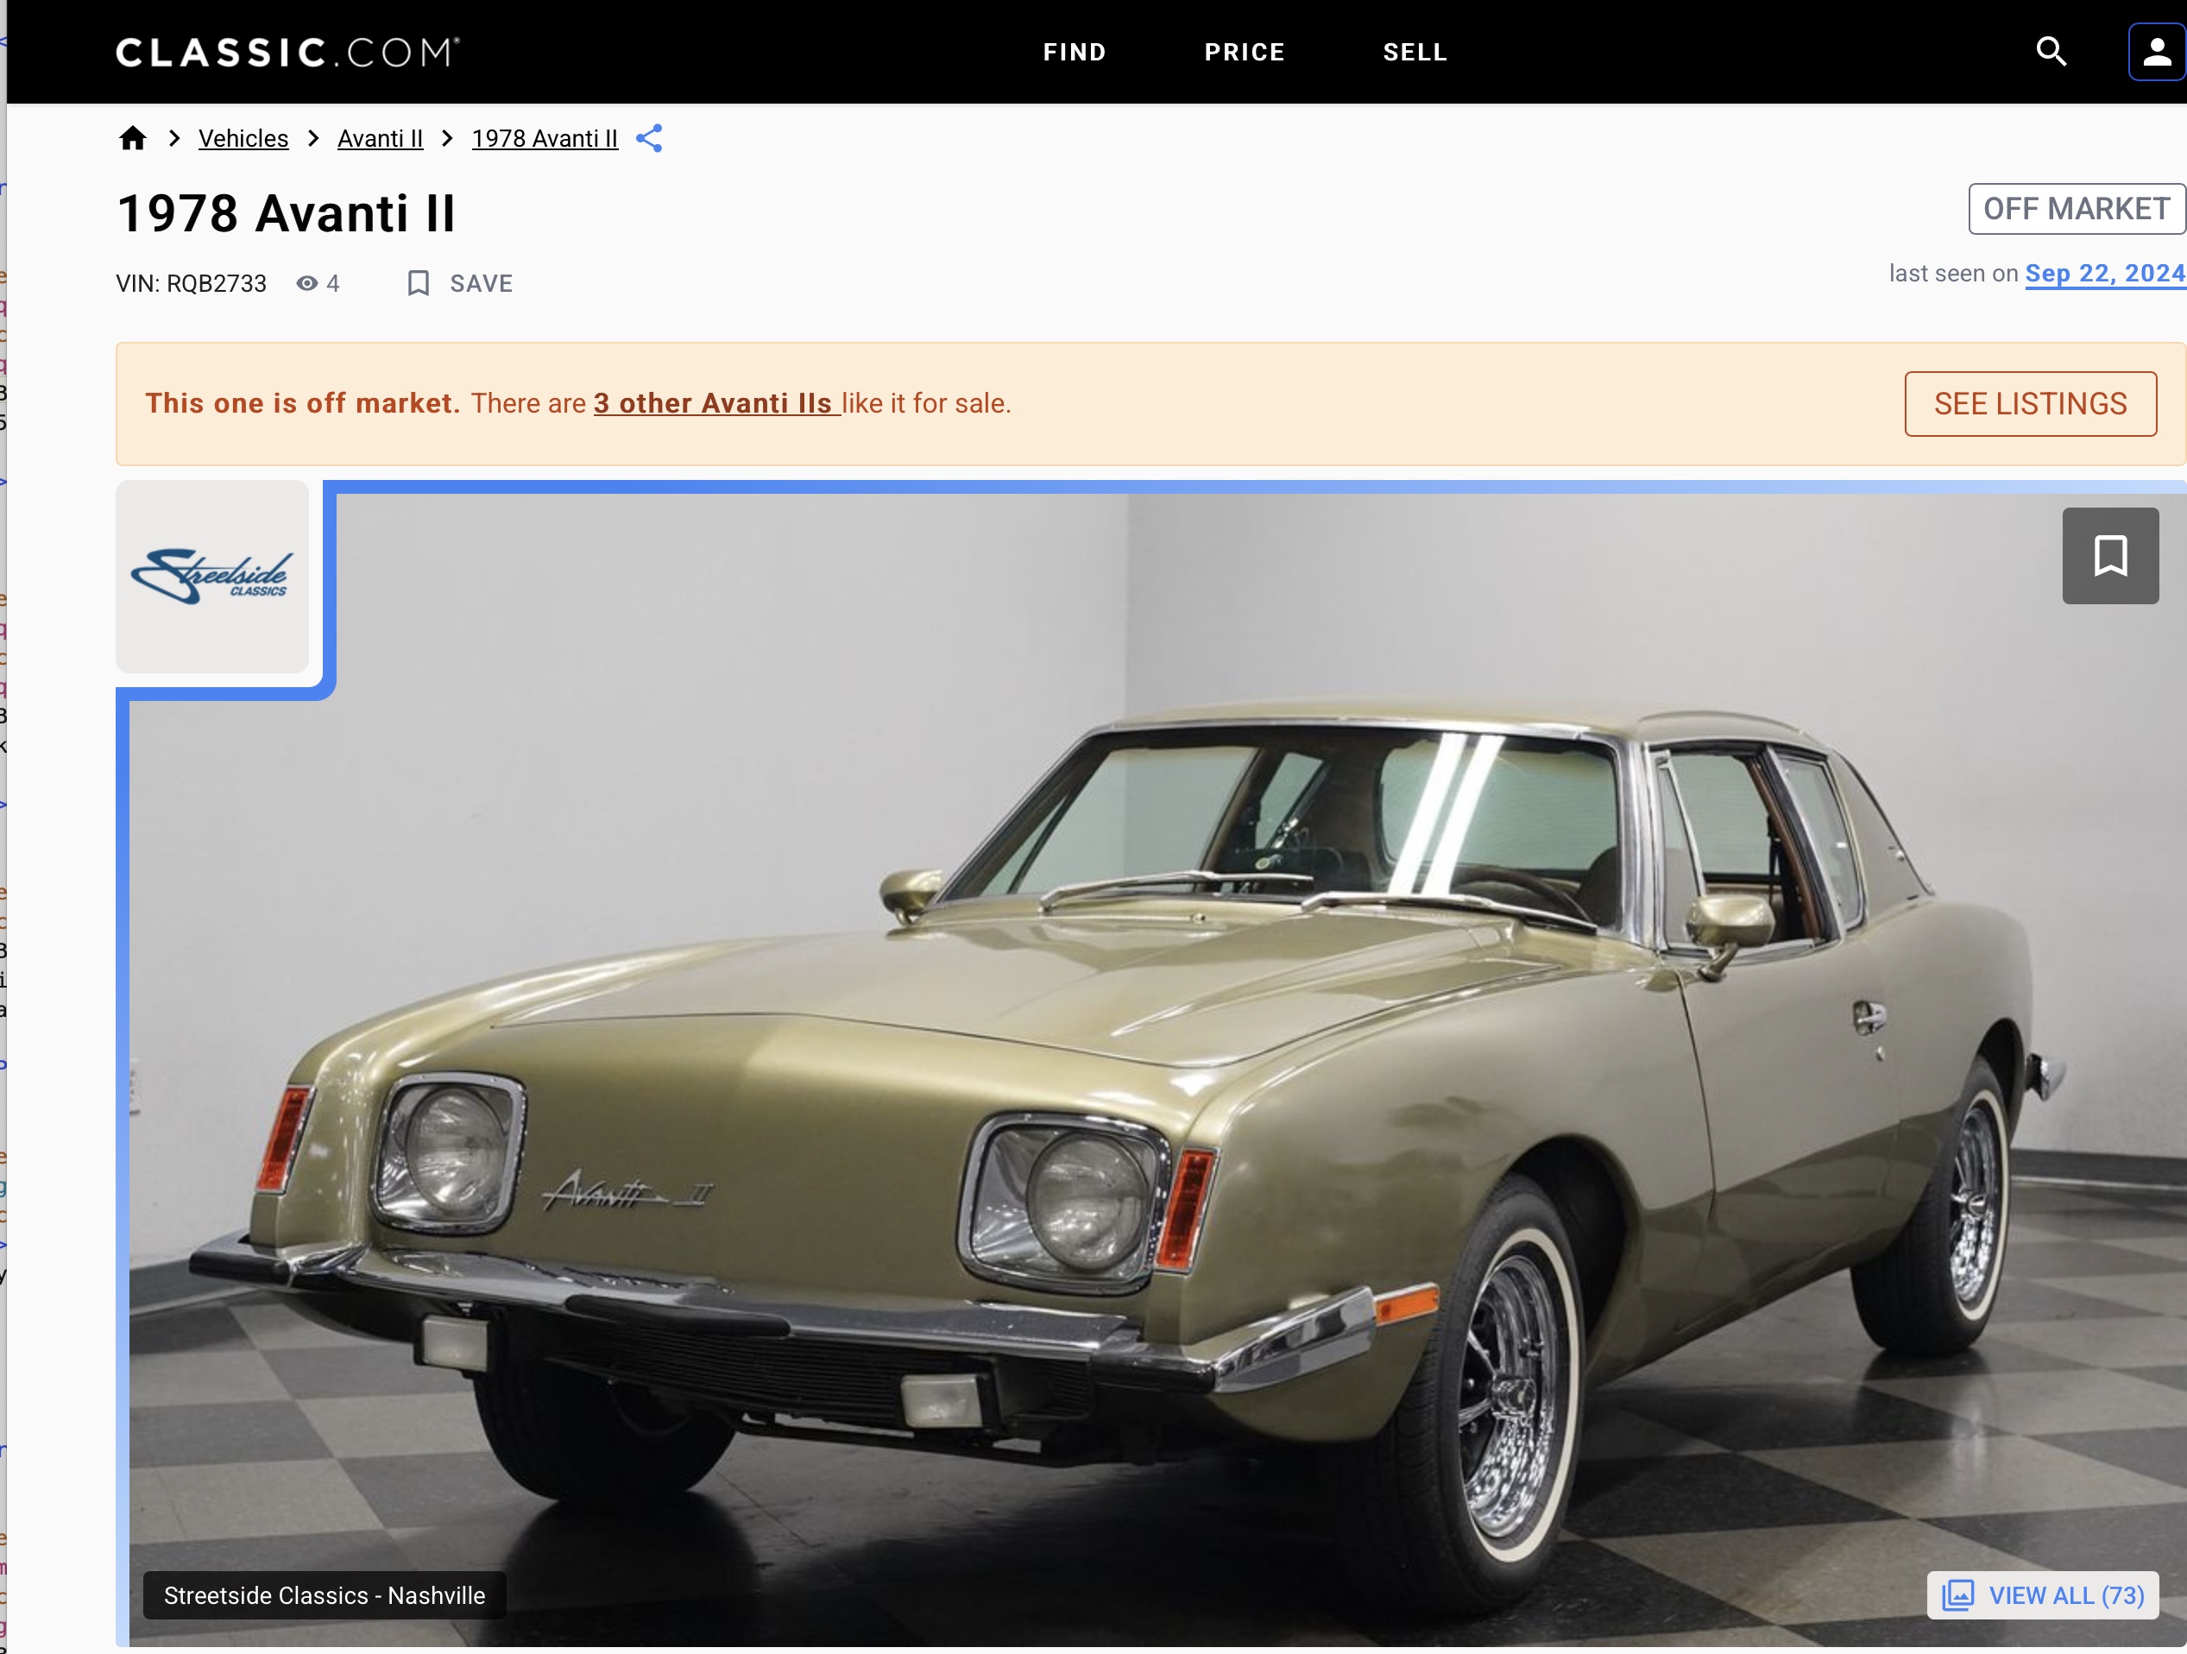Image resolution: width=2187 pixels, height=1654 pixels.
Task: Open Avanti II breadcrumb link
Action: pyautogui.click(x=380, y=138)
